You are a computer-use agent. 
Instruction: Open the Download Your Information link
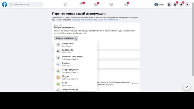[83, 20]
